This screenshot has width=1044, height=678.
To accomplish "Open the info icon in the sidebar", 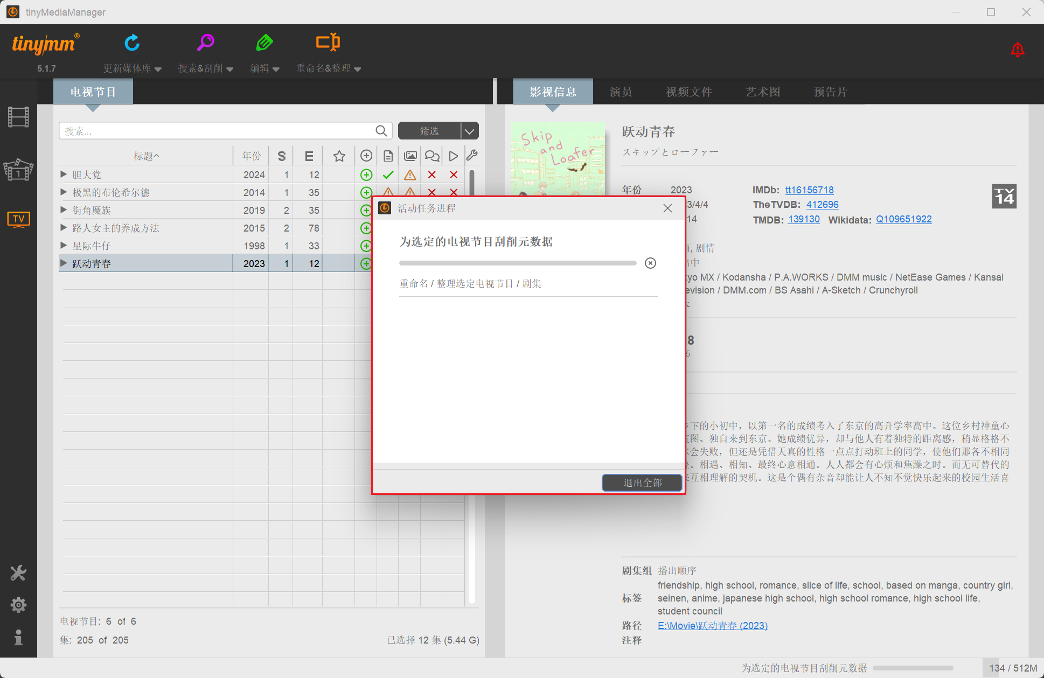I will pyautogui.click(x=18, y=637).
